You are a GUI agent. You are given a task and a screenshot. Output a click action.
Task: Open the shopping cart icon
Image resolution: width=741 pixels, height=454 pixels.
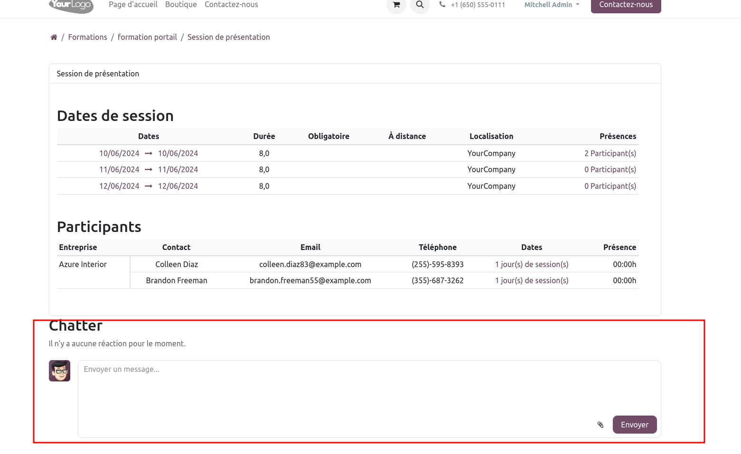(396, 5)
